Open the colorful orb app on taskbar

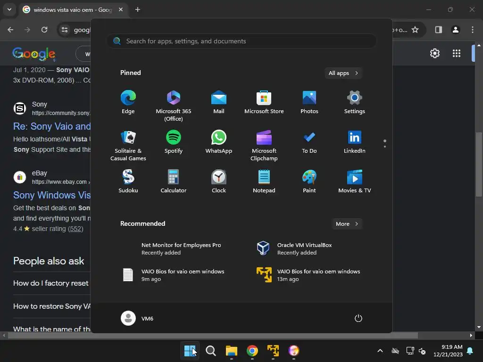point(294,351)
